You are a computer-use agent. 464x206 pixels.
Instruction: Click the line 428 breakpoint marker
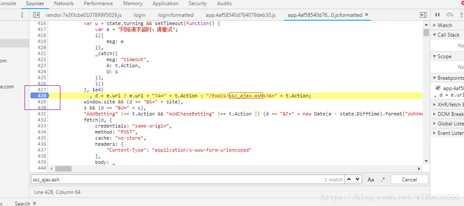coord(39,96)
